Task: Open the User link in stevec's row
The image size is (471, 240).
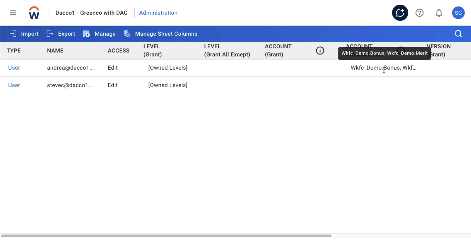Action: click(14, 85)
